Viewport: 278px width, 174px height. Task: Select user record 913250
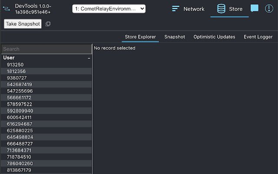[x=15, y=64]
